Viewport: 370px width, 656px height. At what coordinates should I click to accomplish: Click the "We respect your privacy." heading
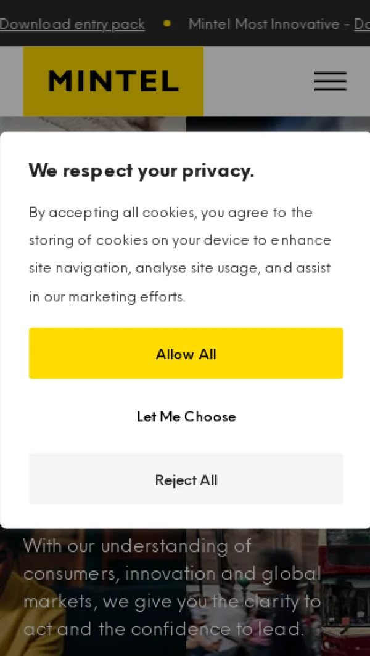tap(141, 171)
